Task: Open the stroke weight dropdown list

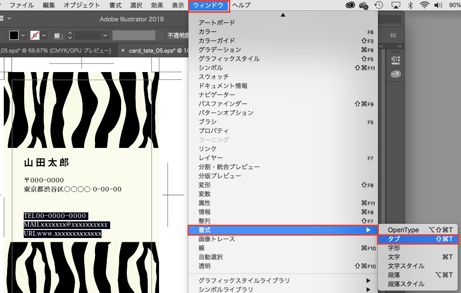Action: 104,35
